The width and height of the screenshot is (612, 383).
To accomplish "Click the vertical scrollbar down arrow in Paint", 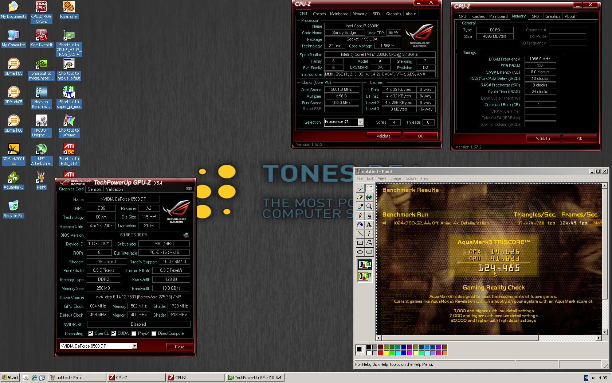I will pos(605,332).
